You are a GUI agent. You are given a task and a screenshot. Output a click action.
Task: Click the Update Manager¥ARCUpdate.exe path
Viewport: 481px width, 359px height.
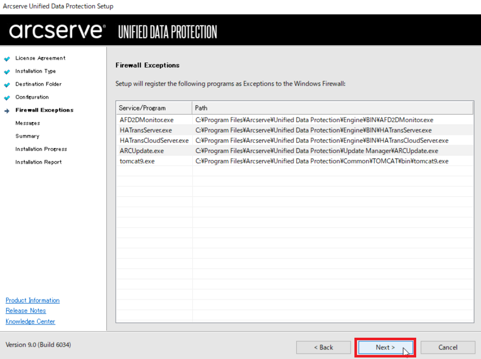click(316, 151)
